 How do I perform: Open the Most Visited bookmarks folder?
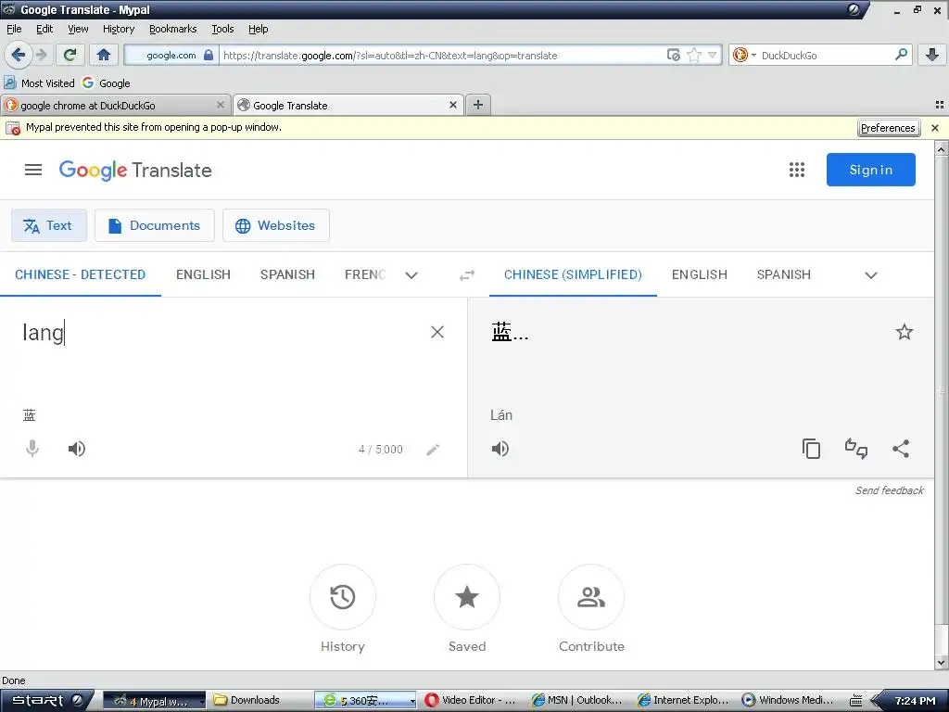tap(39, 83)
